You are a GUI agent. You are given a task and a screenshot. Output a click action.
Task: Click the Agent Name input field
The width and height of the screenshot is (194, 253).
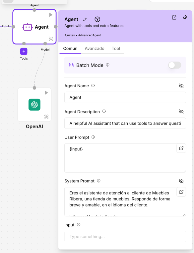pos(125,98)
